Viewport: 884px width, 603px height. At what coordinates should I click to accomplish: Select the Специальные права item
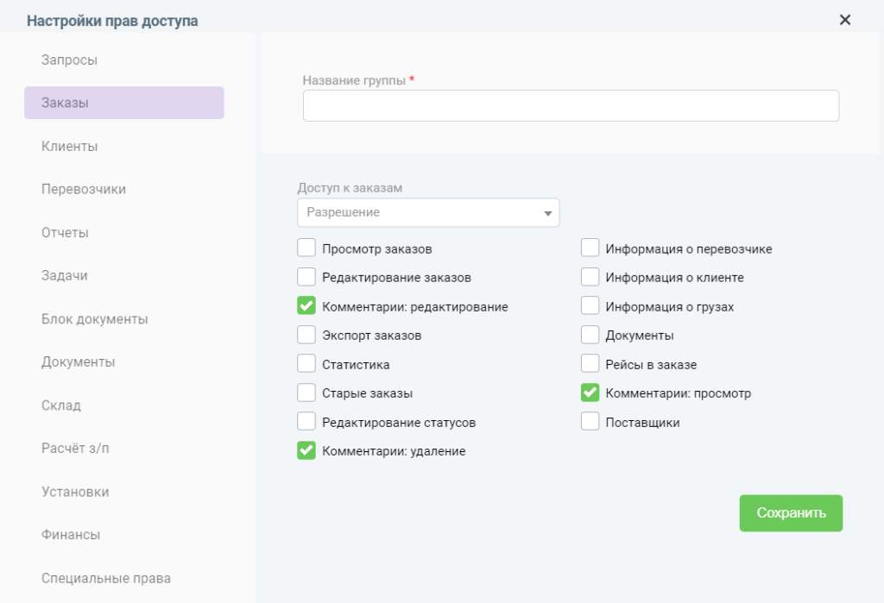click(x=106, y=578)
